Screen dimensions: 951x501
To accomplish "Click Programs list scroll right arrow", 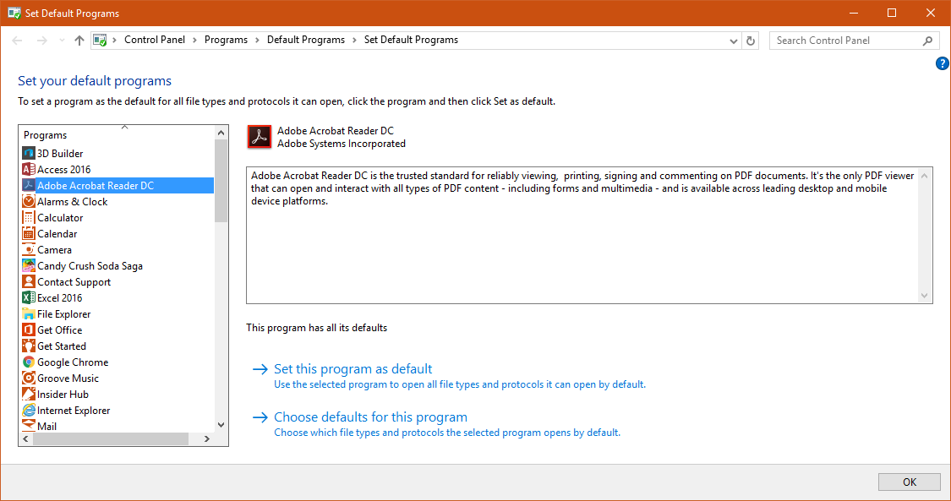I will [x=207, y=438].
